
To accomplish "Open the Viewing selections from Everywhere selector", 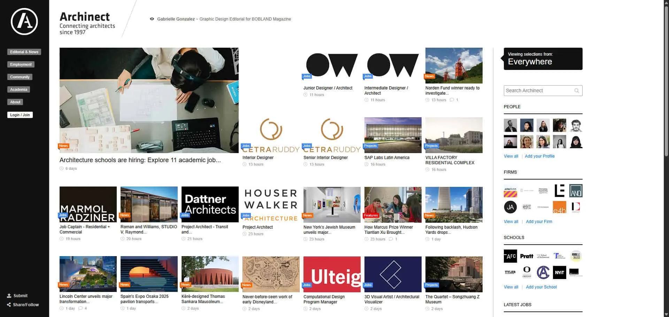I will [543, 59].
